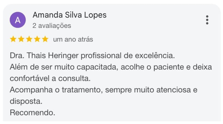Click the purple 'A' profile avatar
Image resolution: width=223 pixels, height=124 pixels.
pos(18,20)
